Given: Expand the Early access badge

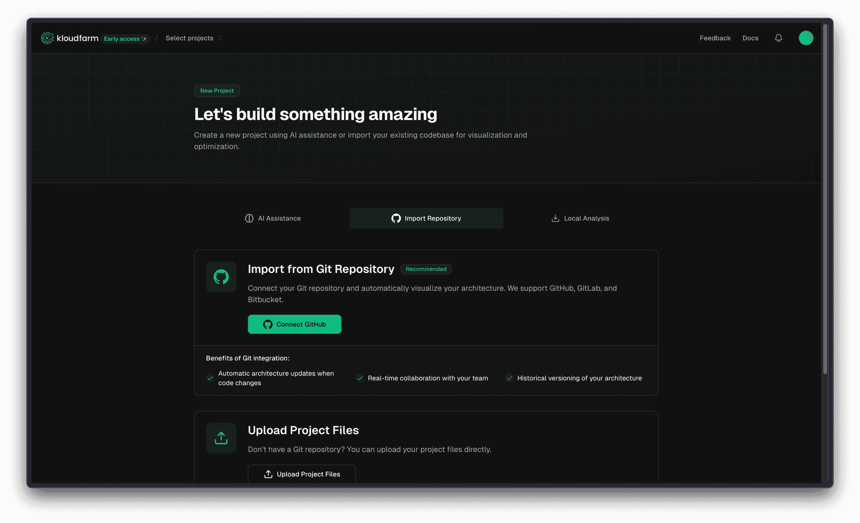Looking at the screenshot, I should tap(125, 38).
